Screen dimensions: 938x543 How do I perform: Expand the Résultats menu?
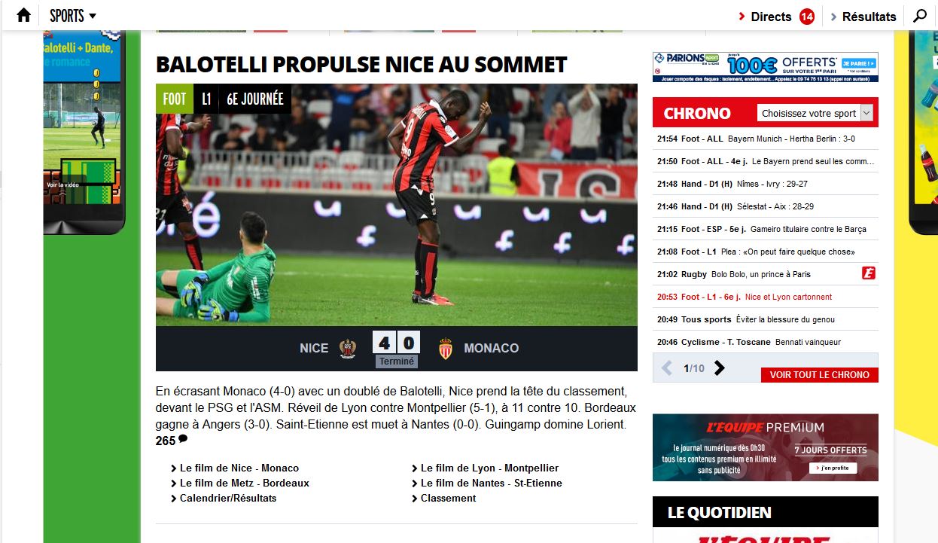click(x=863, y=17)
